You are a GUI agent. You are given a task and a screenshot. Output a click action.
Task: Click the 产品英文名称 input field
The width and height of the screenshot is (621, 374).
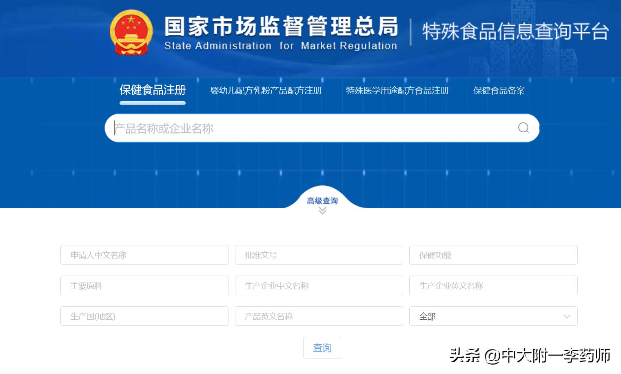click(x=319, y=316)
